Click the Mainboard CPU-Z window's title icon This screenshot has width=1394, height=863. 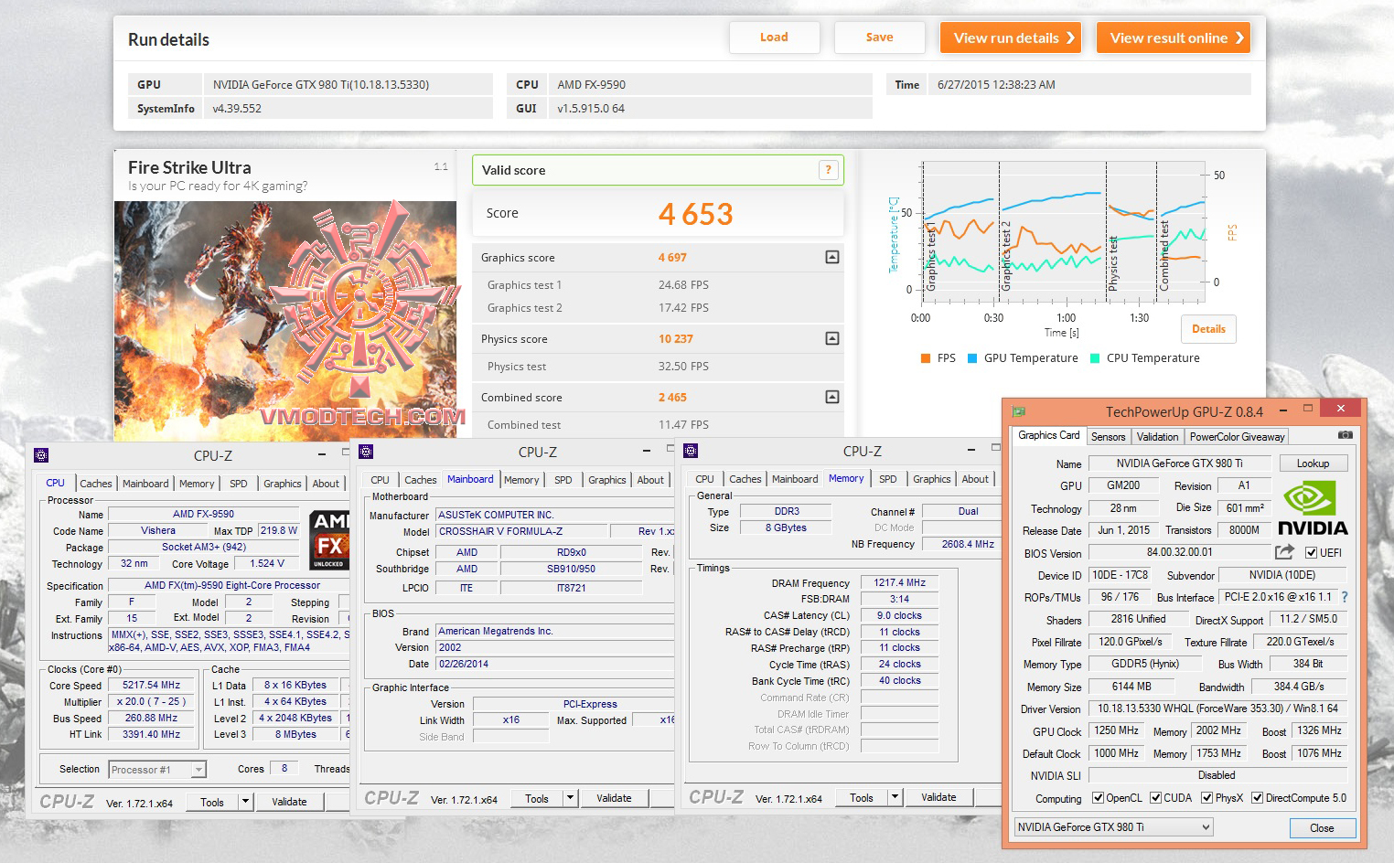coord(366,452)
